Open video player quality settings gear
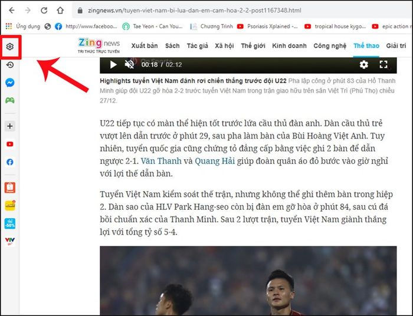413x316 pixels. click(364, 64)
